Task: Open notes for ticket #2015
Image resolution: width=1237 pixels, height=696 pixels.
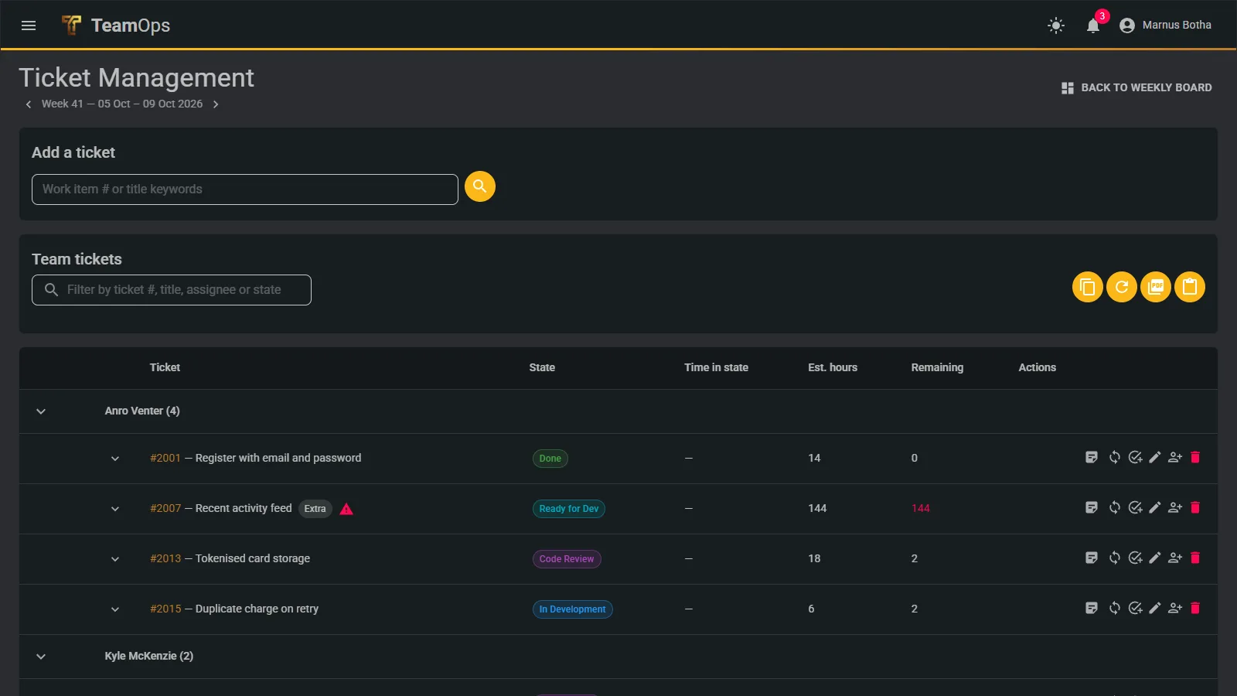Action: (x=1092, y=609)
